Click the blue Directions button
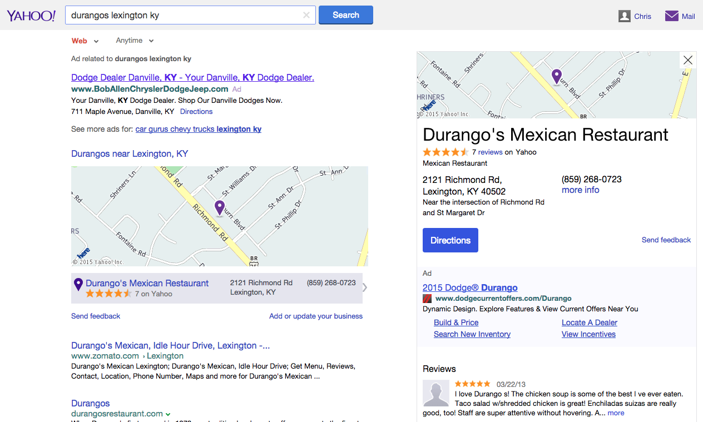This screenshot has height=422, width=703. [450, 240]
